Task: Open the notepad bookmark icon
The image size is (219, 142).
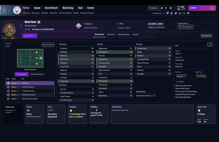Action: 176,13
